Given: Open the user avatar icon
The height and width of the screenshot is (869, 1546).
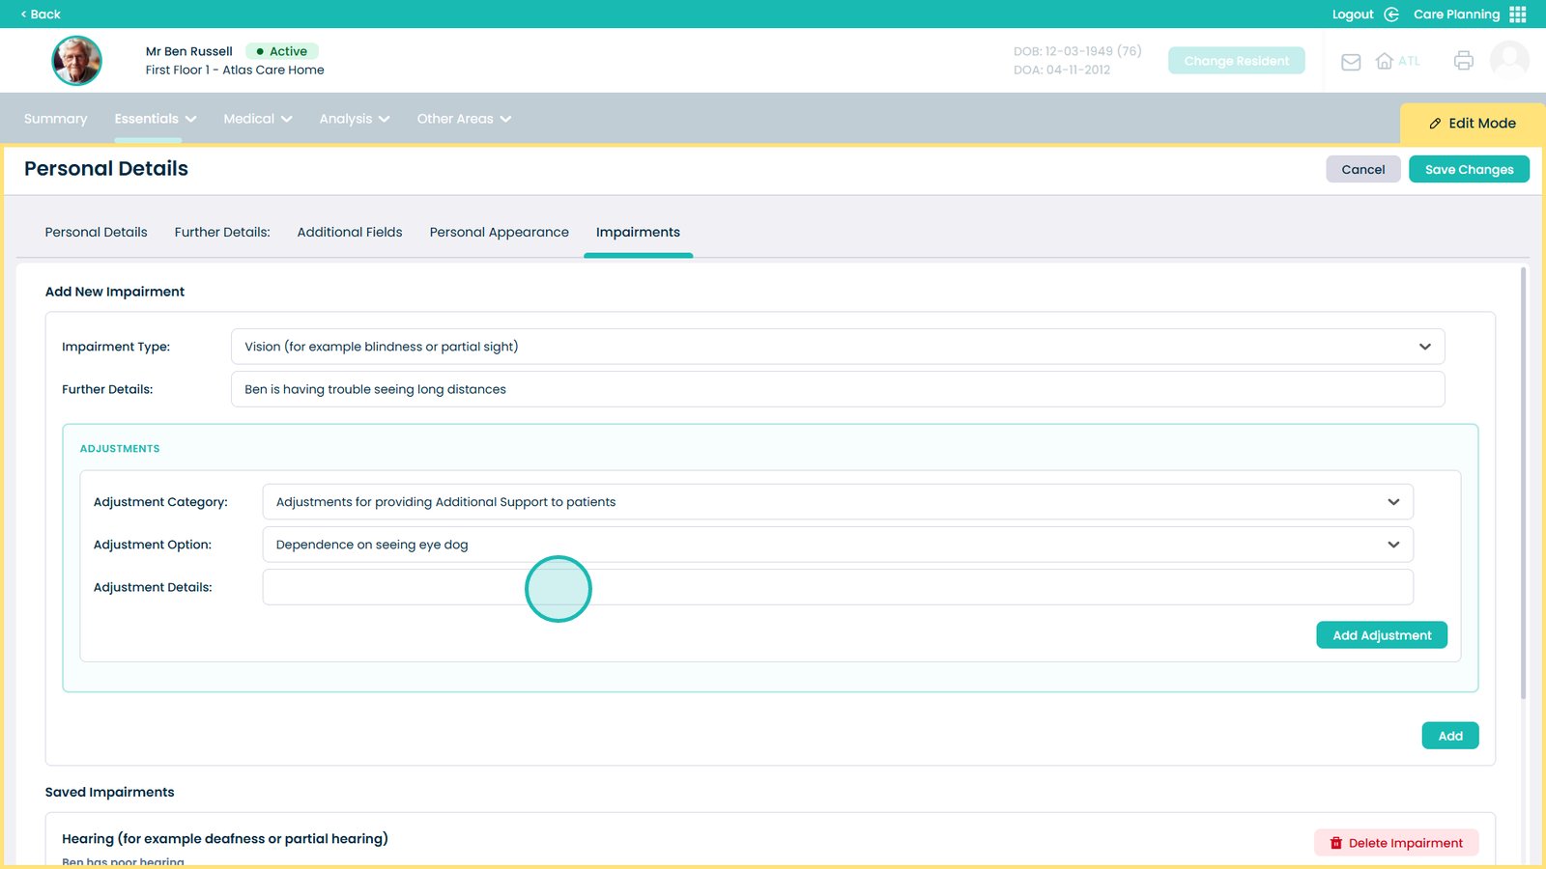Looking at the screenshot, I should pos(1508,60).
